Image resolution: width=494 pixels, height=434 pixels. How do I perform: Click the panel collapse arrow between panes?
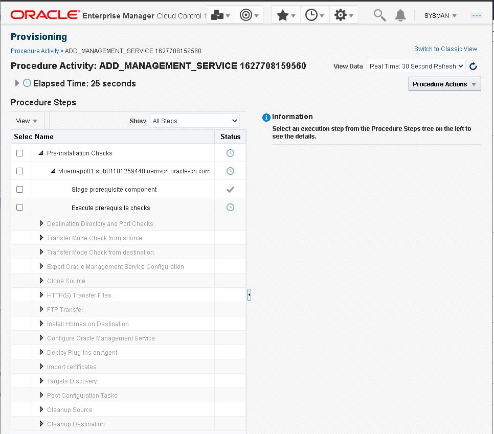[x=249, y=294]
